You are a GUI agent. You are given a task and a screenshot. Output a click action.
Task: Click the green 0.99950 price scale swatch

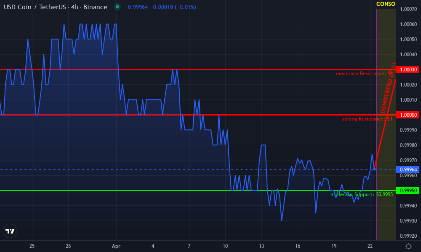407,190
